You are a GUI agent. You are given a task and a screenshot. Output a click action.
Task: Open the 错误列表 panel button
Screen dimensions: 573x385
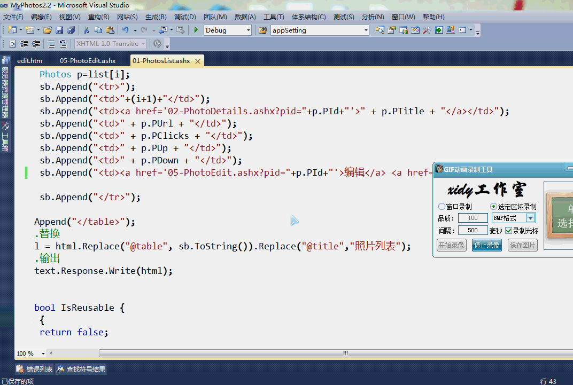(34, 369)
